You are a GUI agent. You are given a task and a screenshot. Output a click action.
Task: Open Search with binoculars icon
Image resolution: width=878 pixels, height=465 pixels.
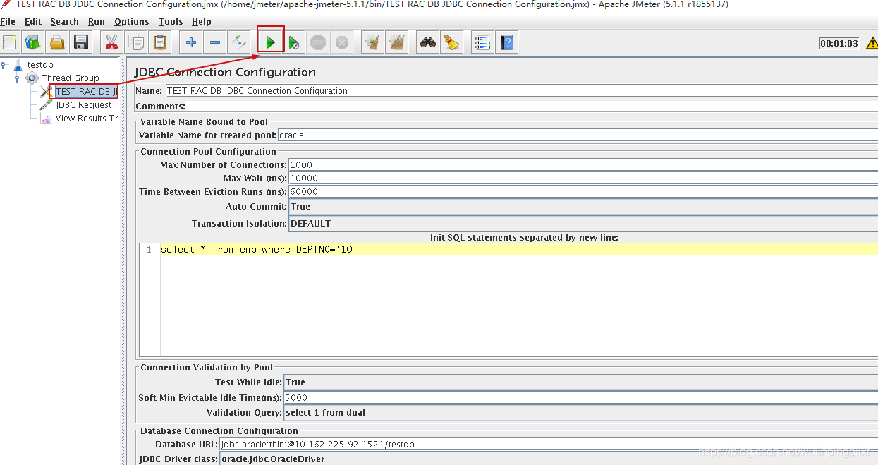pyautogui.click(x=427, y=42)
